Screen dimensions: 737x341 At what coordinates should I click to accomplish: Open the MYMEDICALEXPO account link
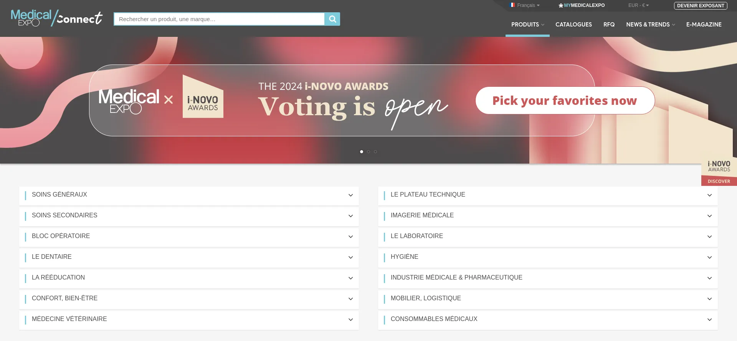(582, 5)
